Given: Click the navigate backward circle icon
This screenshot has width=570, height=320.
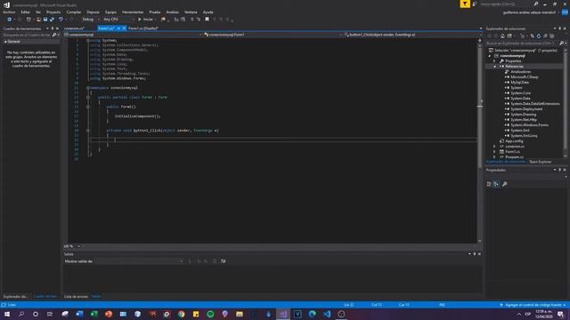Looking at the screenshot, I should pyautogui.click(x=10, y=20).
